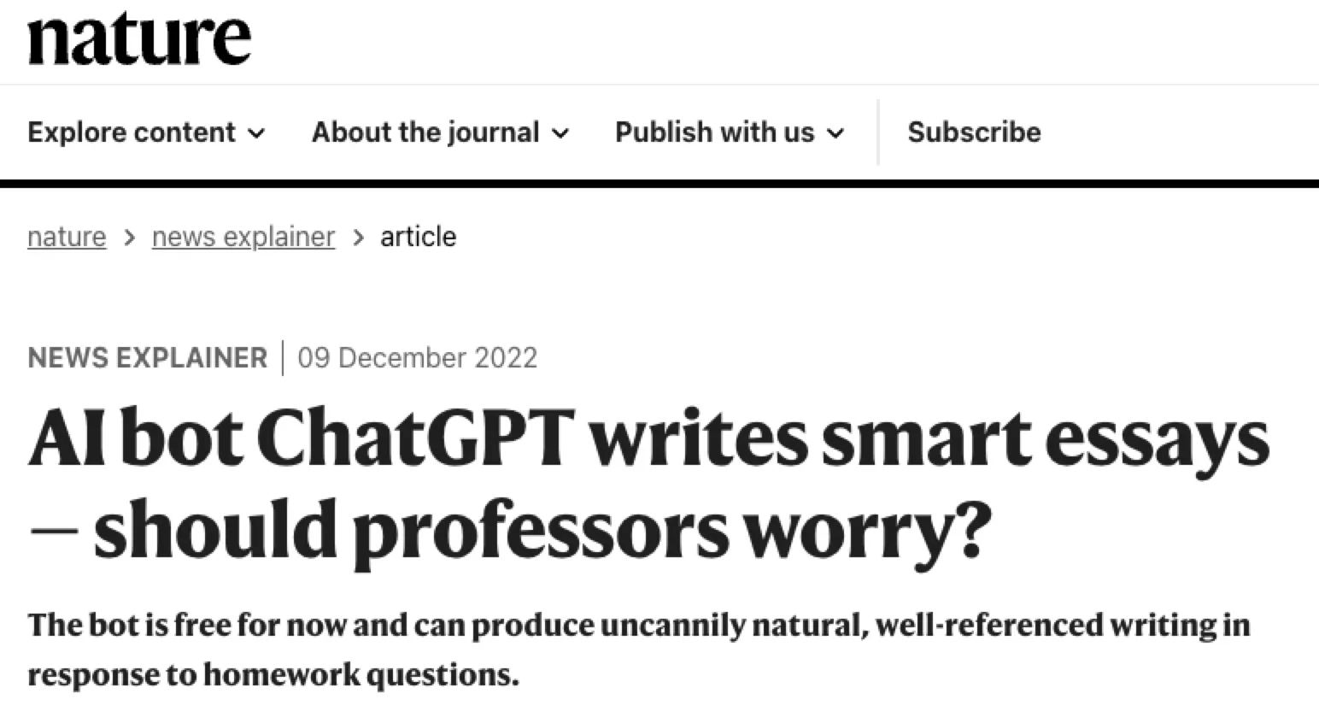Click the NEWS EXPLAINER category label
The image size is (1319, 723).
point(147,357)
